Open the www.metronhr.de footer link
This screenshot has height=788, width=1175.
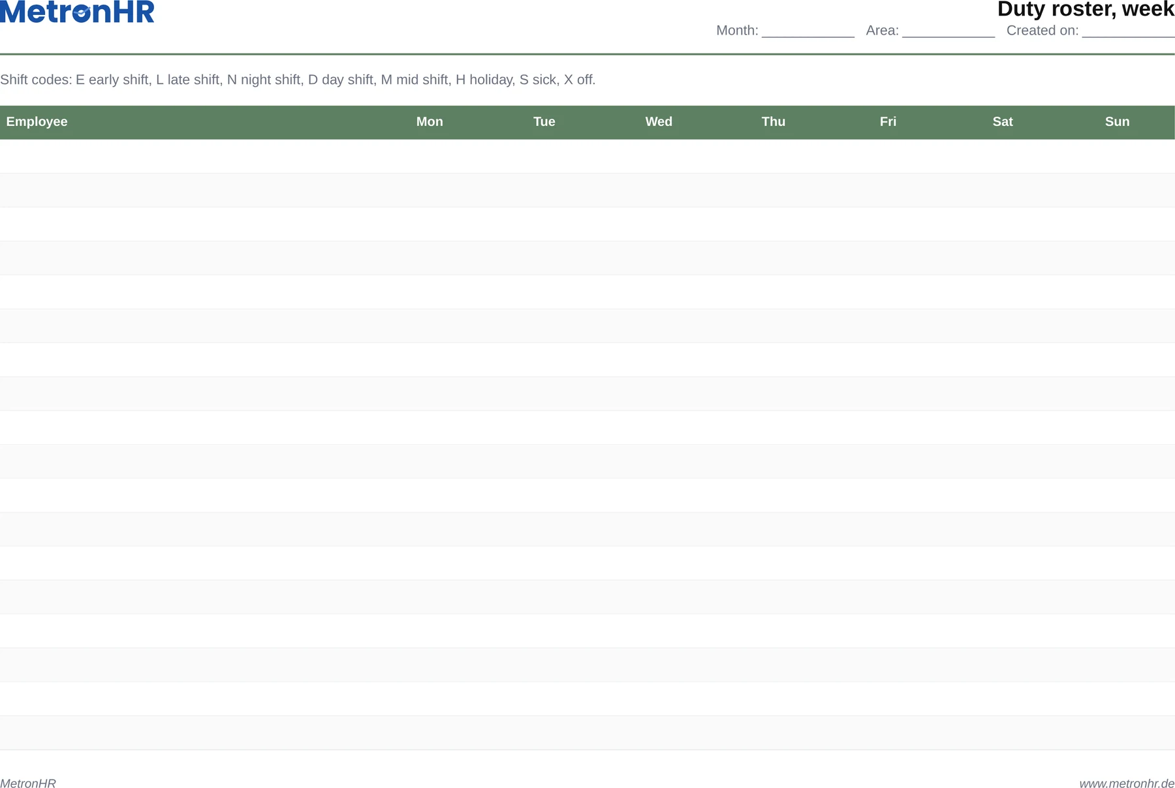point(1127,783)
